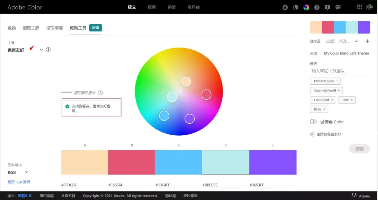
Task: Toggle 主題為色盲友好 checkbox
Action: coord(312,134)
